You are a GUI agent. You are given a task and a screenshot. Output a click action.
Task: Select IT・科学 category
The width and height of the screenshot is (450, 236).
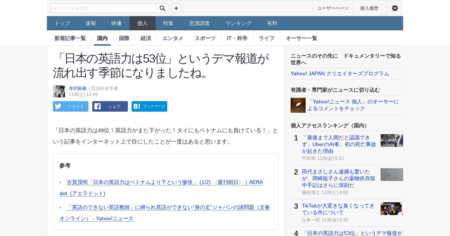[x=237, y=38]
